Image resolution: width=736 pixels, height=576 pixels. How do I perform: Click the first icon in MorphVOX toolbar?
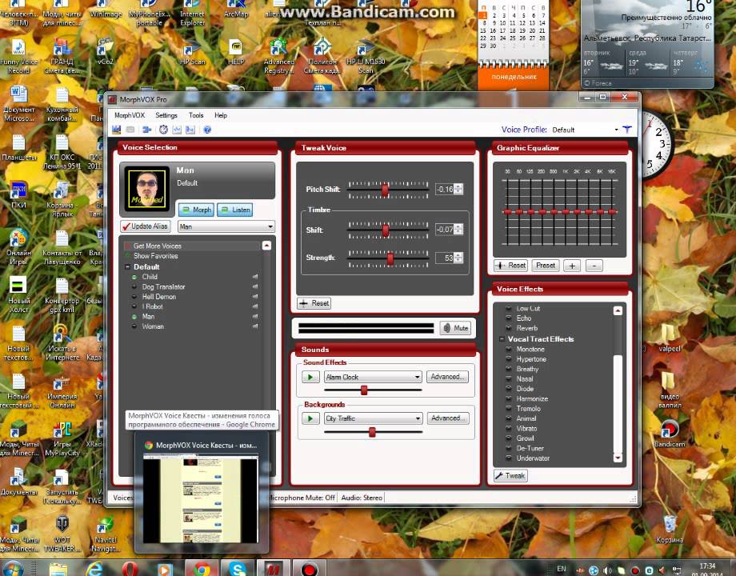coord(117,130)
